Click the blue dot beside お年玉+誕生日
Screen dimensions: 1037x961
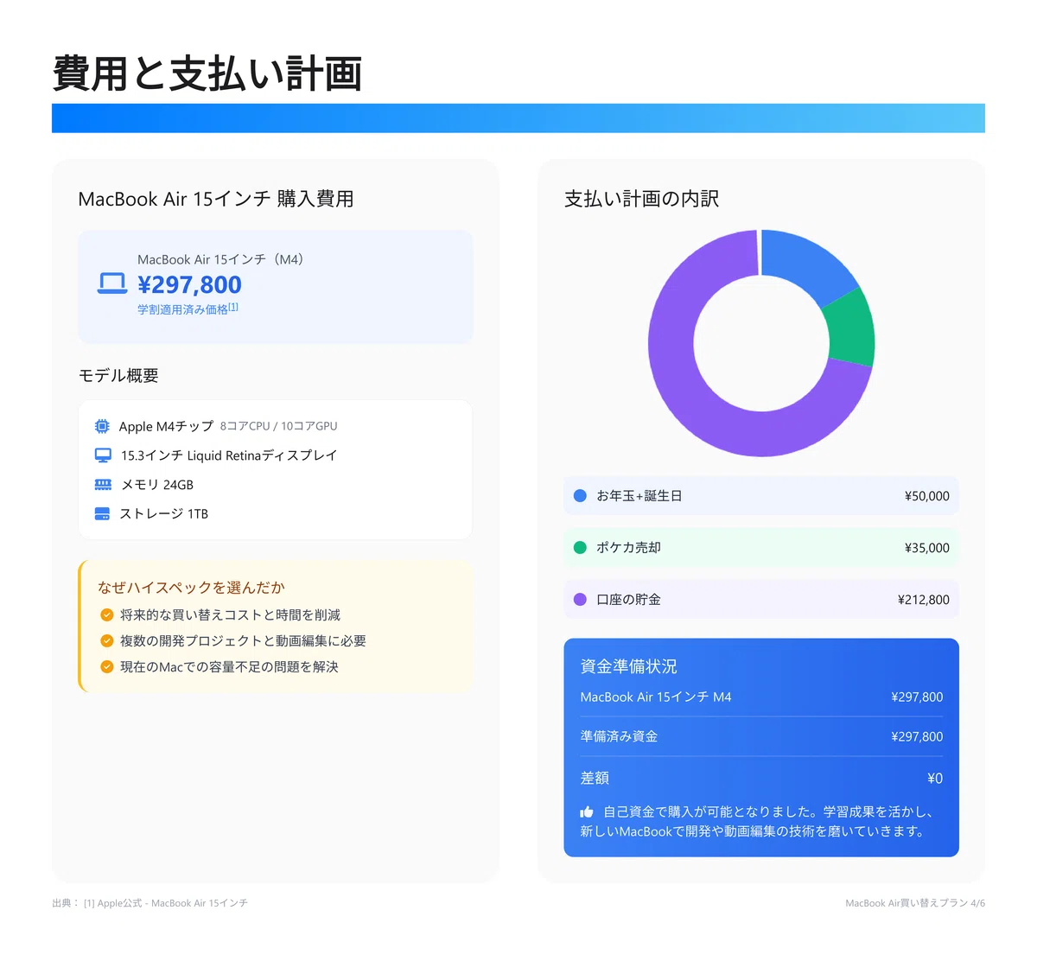pos(580,496)
